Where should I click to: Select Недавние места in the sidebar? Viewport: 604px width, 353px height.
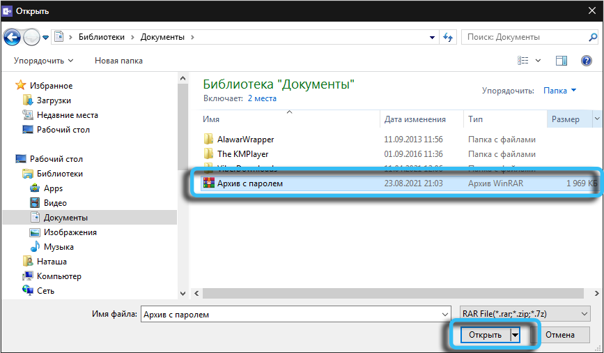[67, 115]
